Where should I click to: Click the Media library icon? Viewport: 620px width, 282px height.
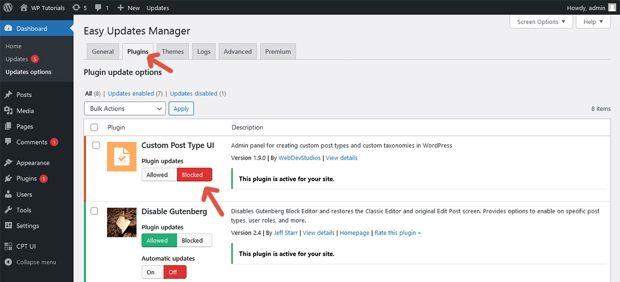coord(8,111)
